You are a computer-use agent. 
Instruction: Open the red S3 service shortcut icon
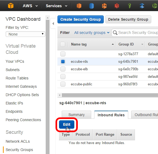(117, 6)
